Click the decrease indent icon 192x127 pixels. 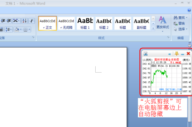pyautogui.click(x=3, y=21)
